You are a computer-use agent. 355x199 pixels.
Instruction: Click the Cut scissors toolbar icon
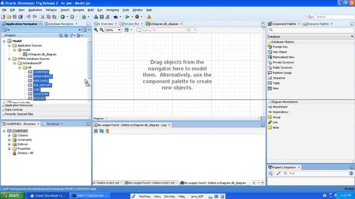(x=43, y=17)
